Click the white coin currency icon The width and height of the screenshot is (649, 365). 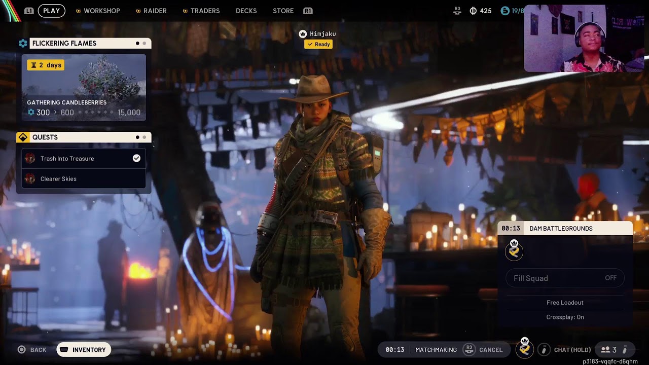(473, 11)
